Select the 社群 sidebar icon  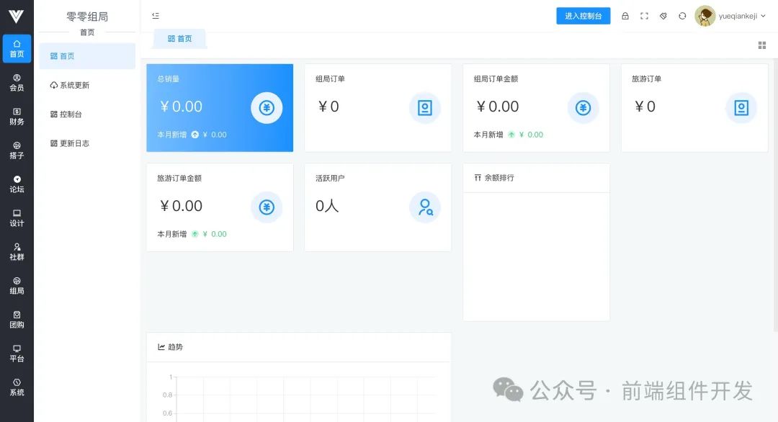click(17, 251)
